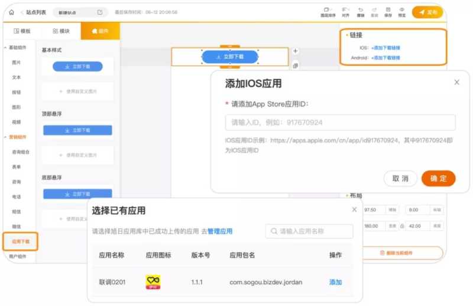The image size is (473, 306).
Task: Click the edit icon beside the site name
Action: (x=100, y=12)
